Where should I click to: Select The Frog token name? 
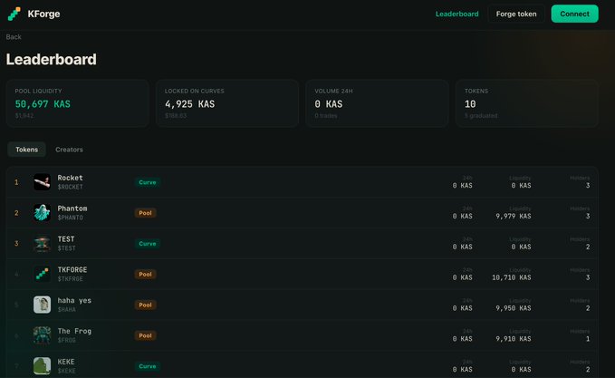coord(74,331)
